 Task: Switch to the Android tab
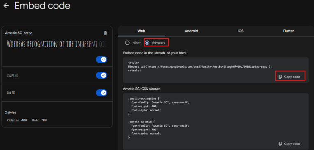click(191, 31)
